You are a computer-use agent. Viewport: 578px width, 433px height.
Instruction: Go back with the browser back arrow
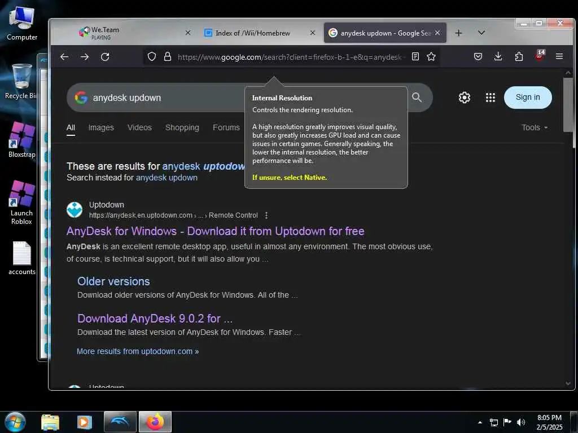coord(64,57)
